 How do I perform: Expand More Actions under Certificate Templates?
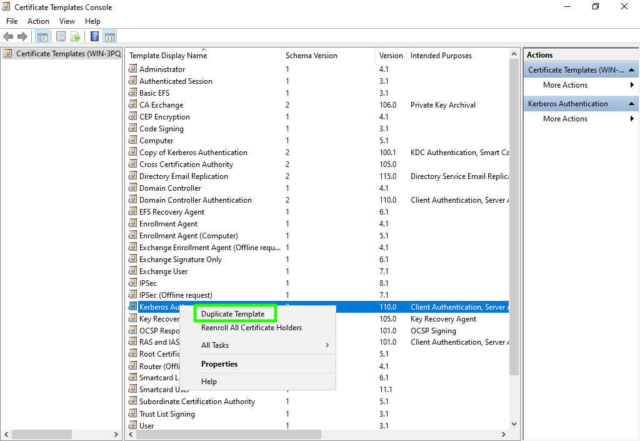click(565, 85)
